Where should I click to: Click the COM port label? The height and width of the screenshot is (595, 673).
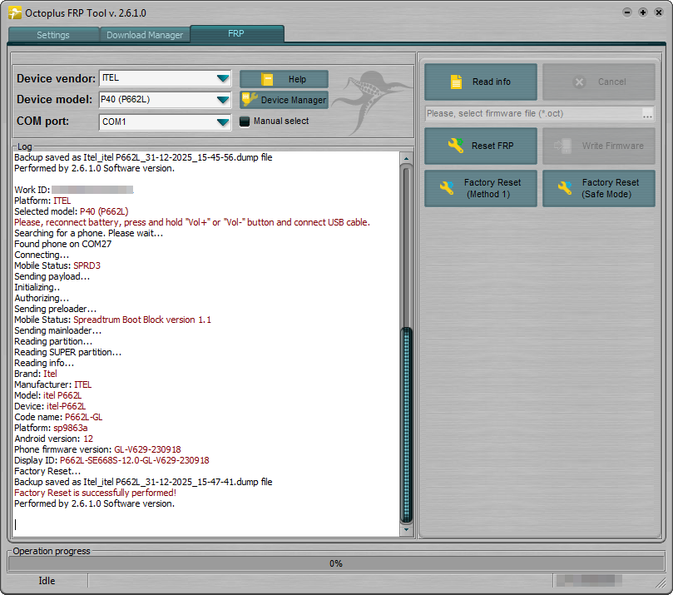42,121
